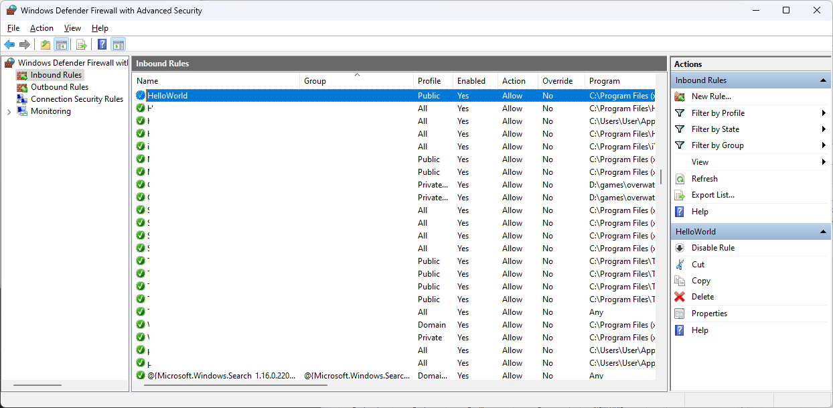Image resolution: width=833 pixels, height=408 pixels.
Task: Sort rules by the Name column header
Action: pos(216,81)
